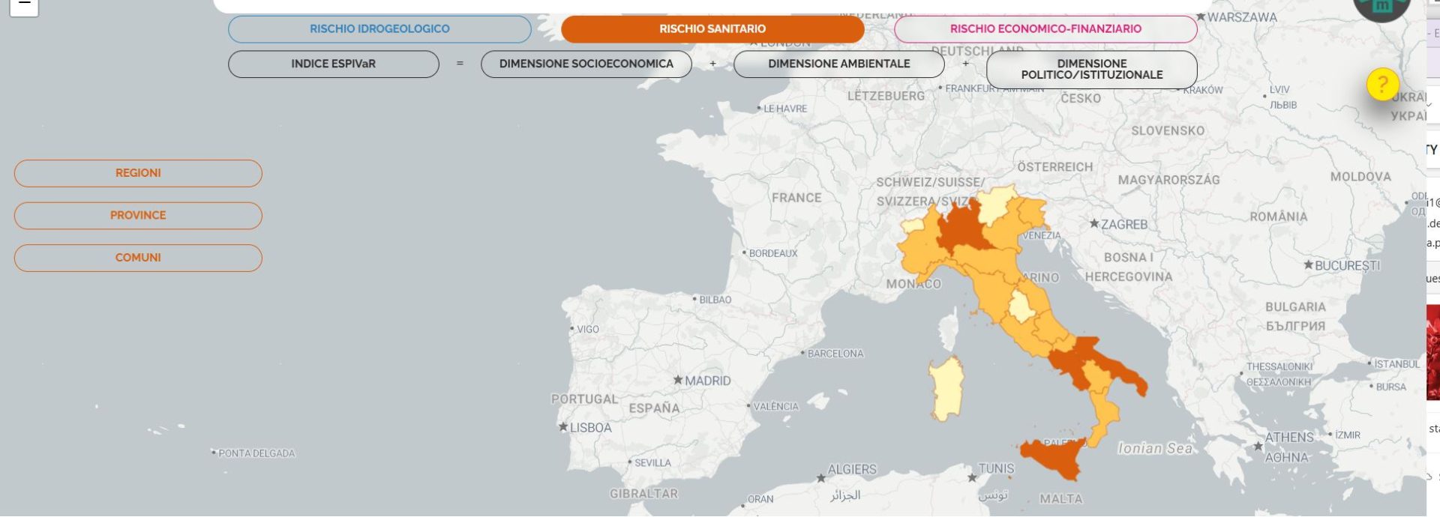Image resolution: width=1440 pixels, height=517 pixels.
Task: Enable the Dimensione Ambientale indicator
Action: tap(838, 64)
